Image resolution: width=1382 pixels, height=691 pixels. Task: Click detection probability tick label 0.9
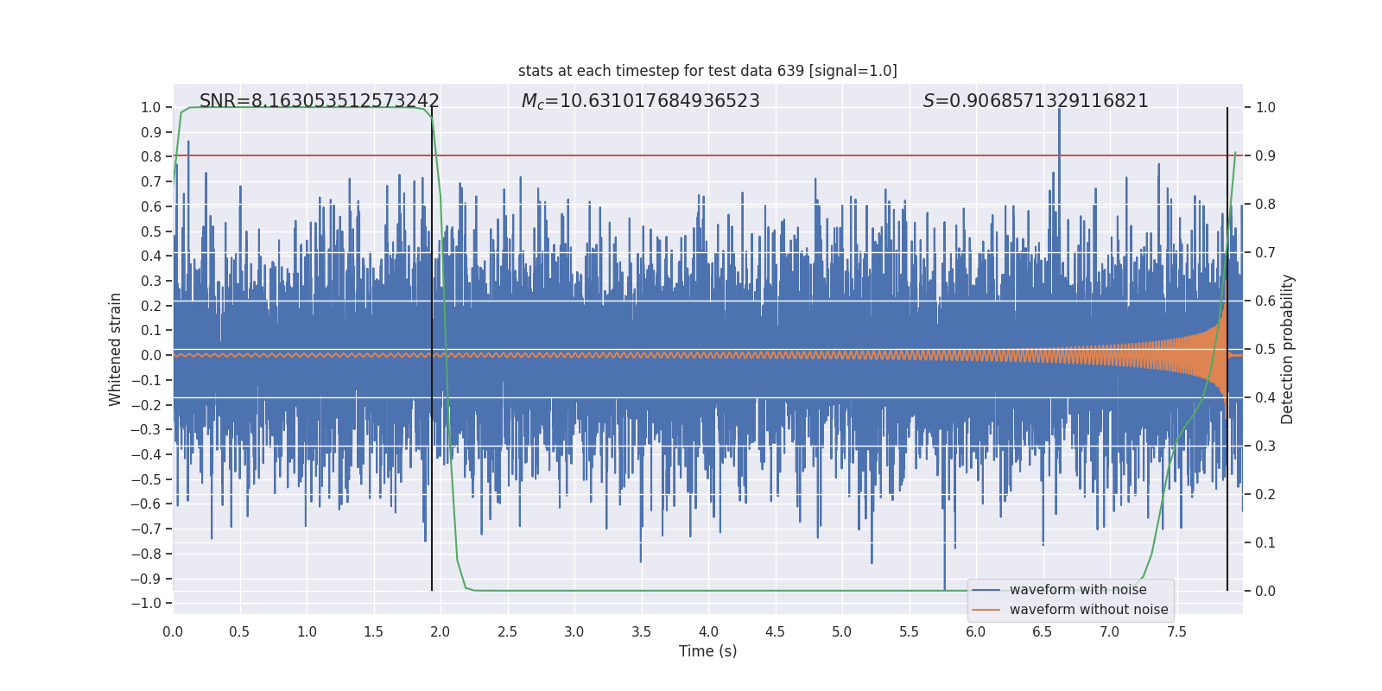1265,156
